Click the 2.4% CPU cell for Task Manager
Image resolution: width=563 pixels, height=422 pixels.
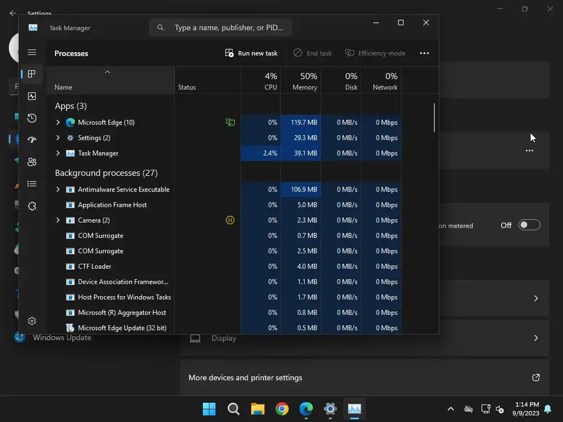pyautogui.click(x=261, y=153)
